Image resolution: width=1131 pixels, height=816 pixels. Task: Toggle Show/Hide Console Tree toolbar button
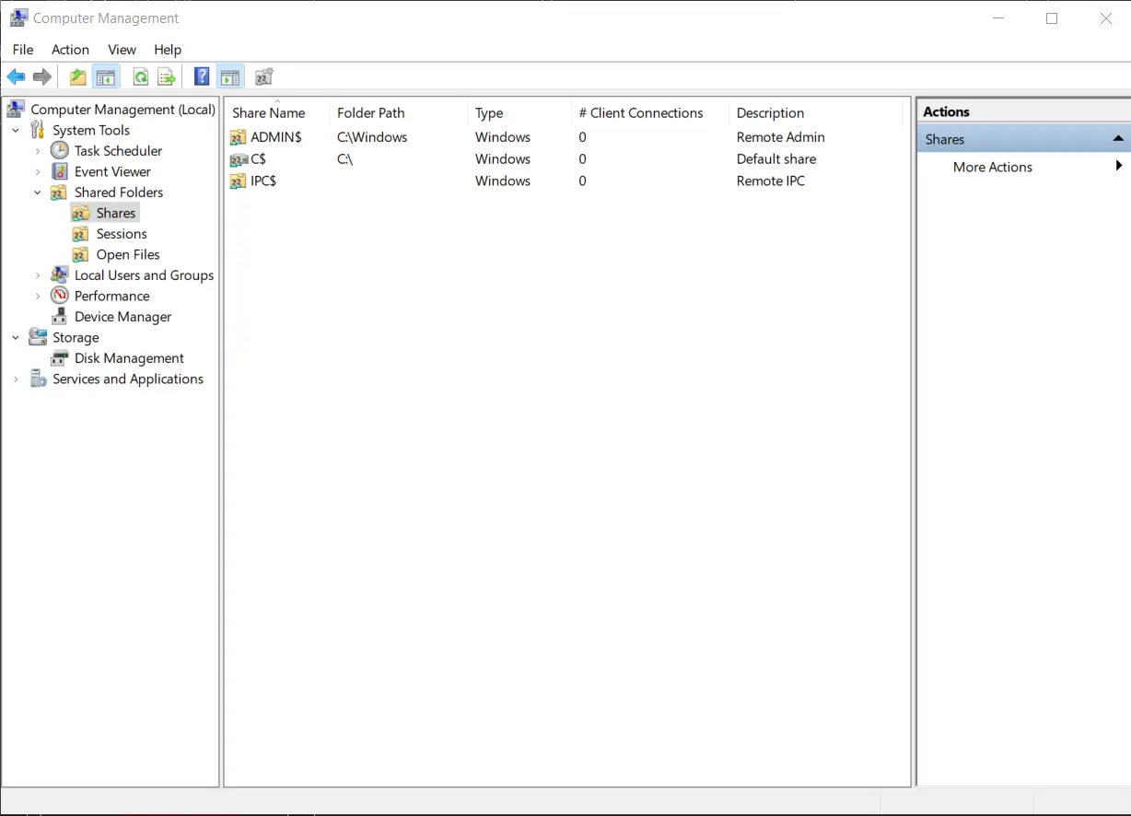(106, 77)
